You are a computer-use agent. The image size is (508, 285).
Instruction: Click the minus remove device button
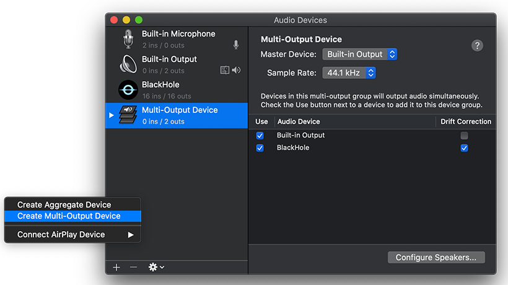tap(133, 267)
